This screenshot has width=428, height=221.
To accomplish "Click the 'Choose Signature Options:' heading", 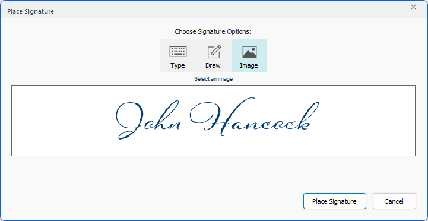I will (x=213, y=31).
